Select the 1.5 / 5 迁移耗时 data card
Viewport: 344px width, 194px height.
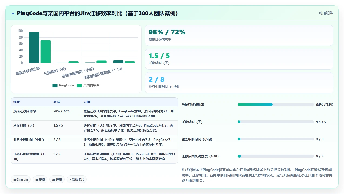point(239,59)
